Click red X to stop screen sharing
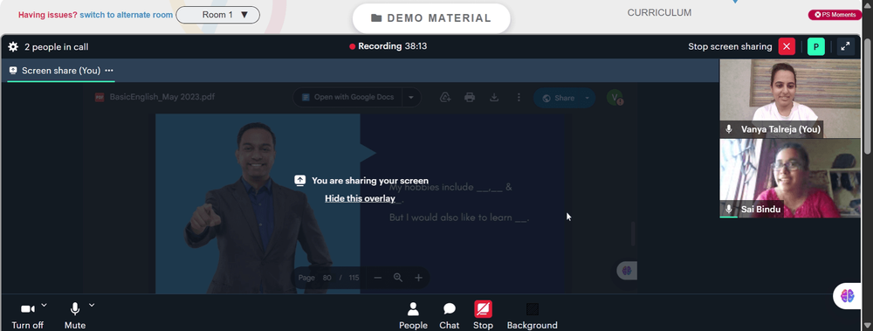Viewport: 873px width, 331px height. pos(787,46)
